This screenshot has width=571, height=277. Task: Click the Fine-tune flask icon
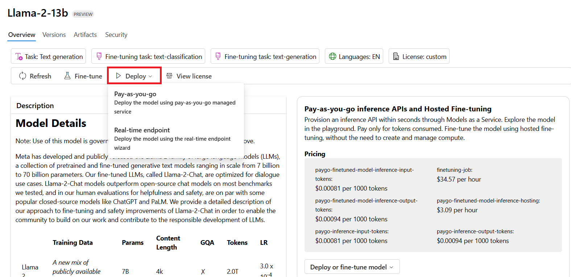click(x=67, y=76)
